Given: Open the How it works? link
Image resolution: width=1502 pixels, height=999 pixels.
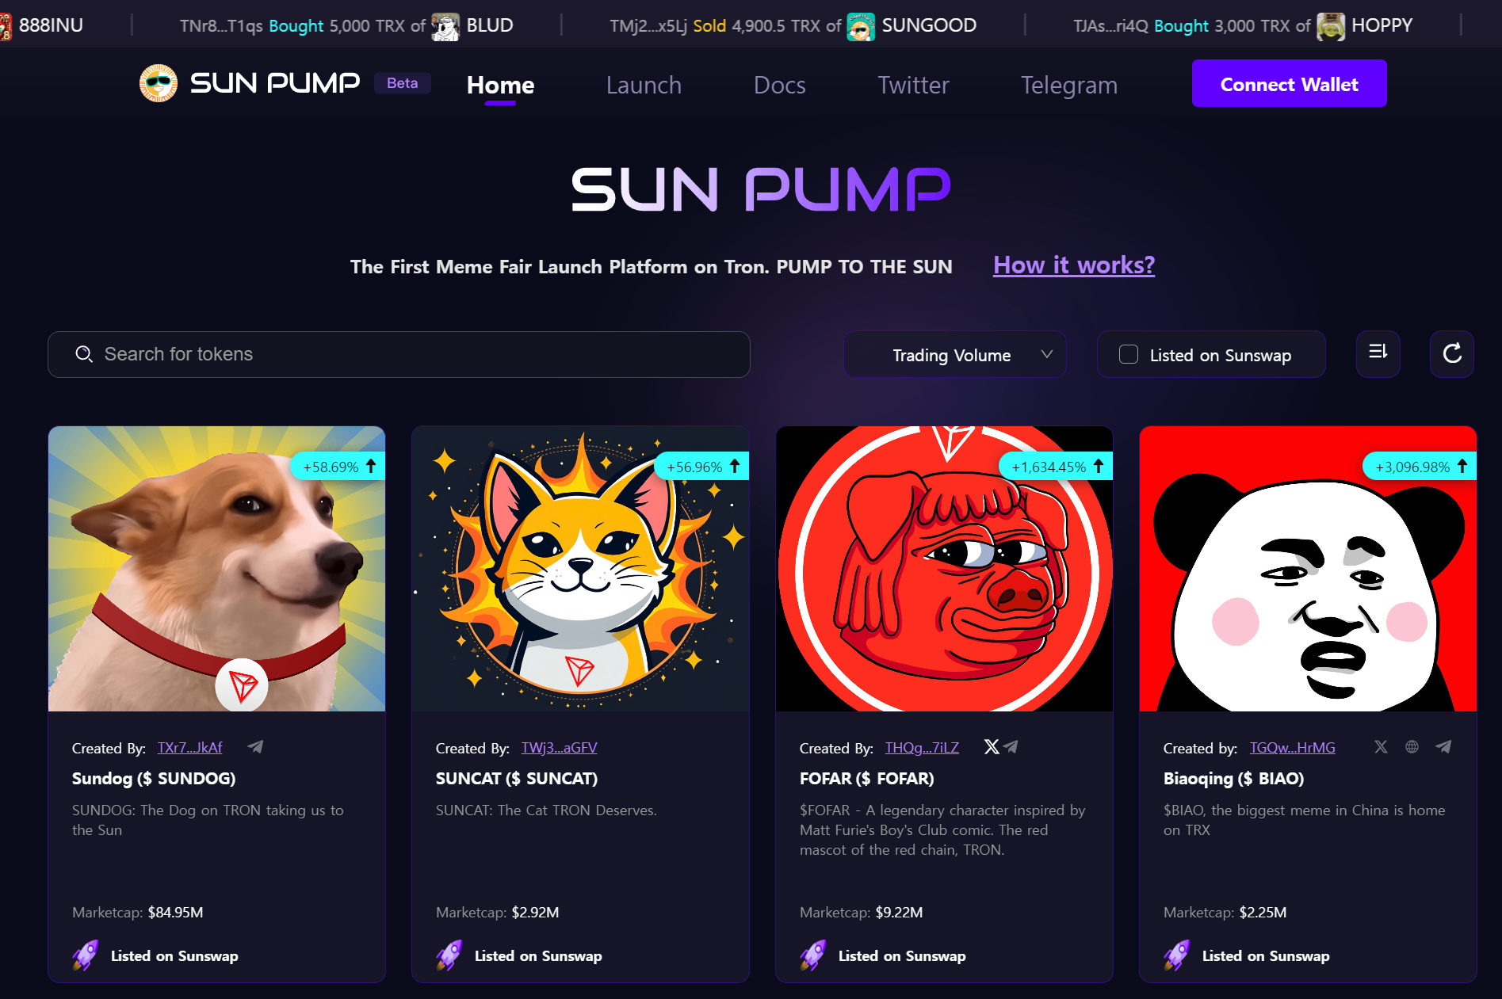Looking at the screenshot, I should click(x=1074, y=265).
